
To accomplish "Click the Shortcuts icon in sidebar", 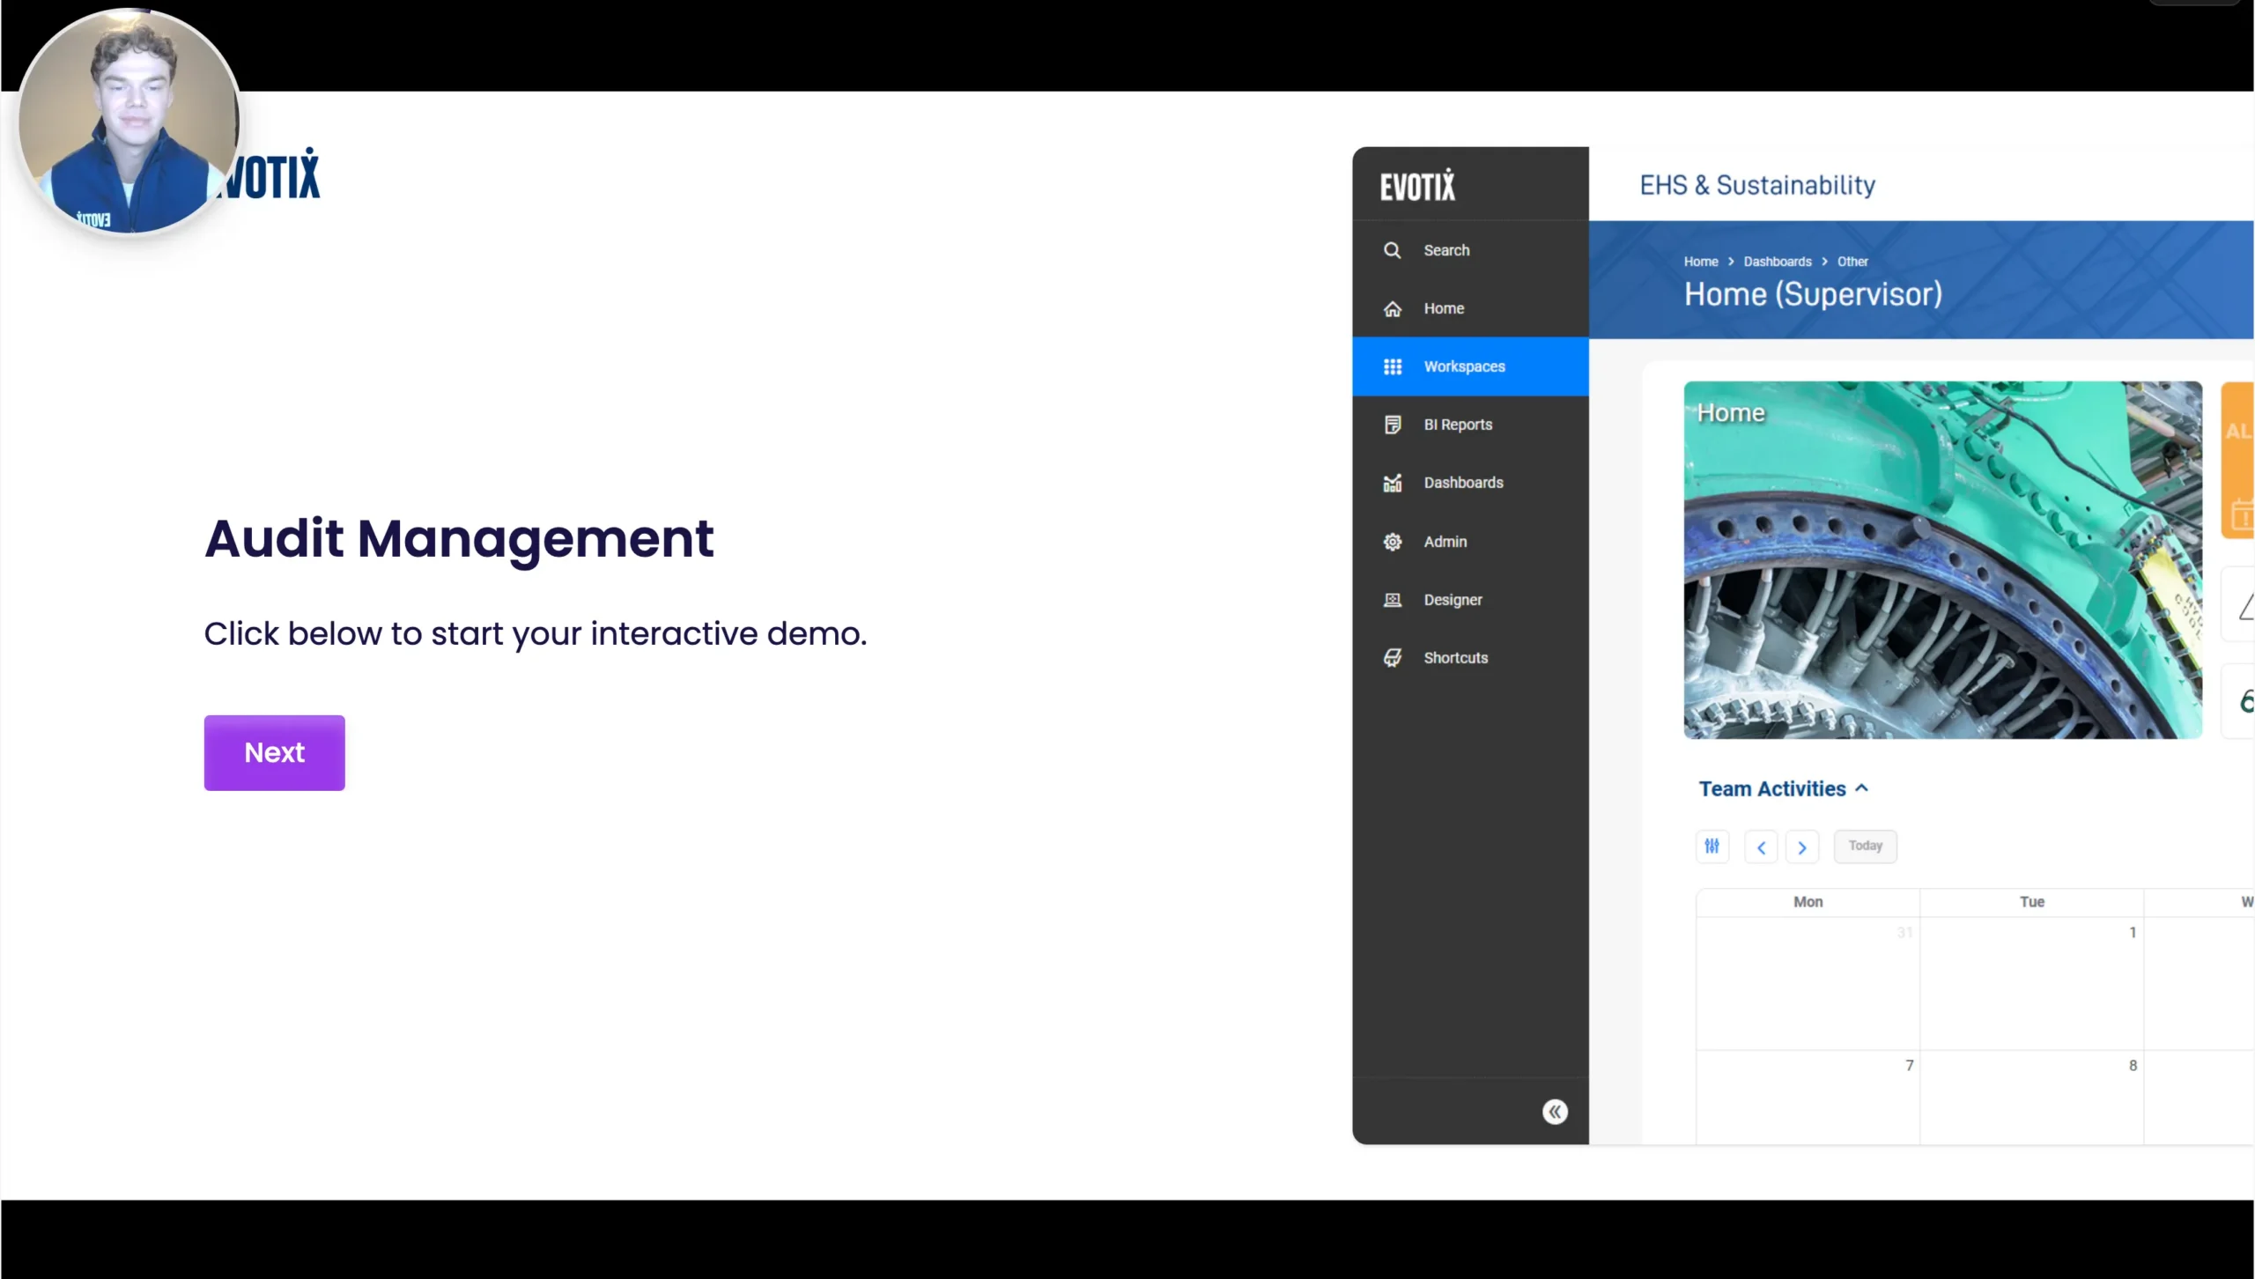I will [x=1392, y=658].
